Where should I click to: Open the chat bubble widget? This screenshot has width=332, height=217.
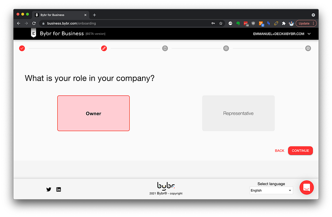click(x=307, y=187)
